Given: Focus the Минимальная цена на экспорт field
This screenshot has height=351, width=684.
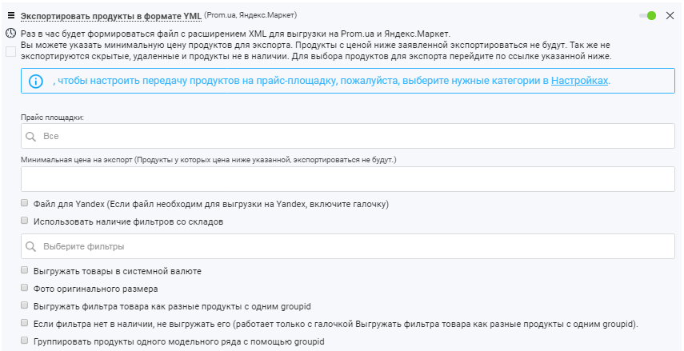Looking at the screenshot, I should pyautogui.click(x=348, y=179).
